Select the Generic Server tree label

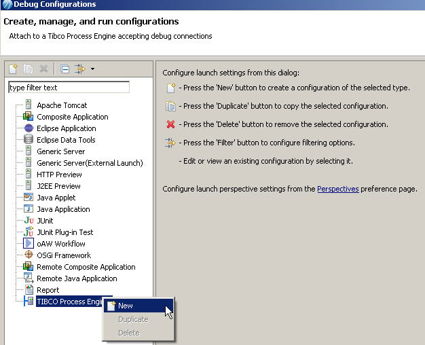pyautogui.click(x=60, y=151)
